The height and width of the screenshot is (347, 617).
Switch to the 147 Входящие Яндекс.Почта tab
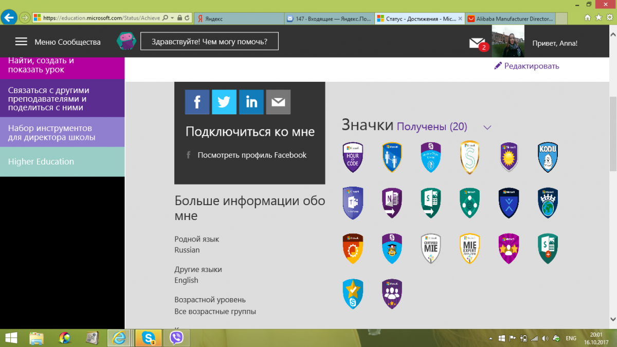click(x=329, y=19)
